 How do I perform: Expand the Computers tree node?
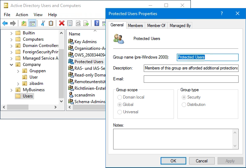(x=11, y=39)
